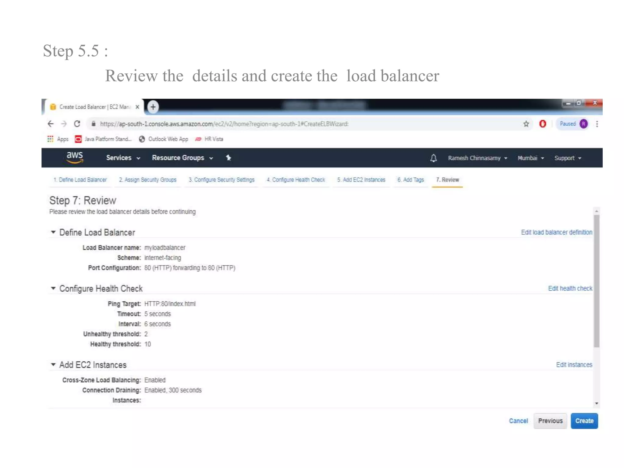Open the notifications bell icon

[433, 158]
